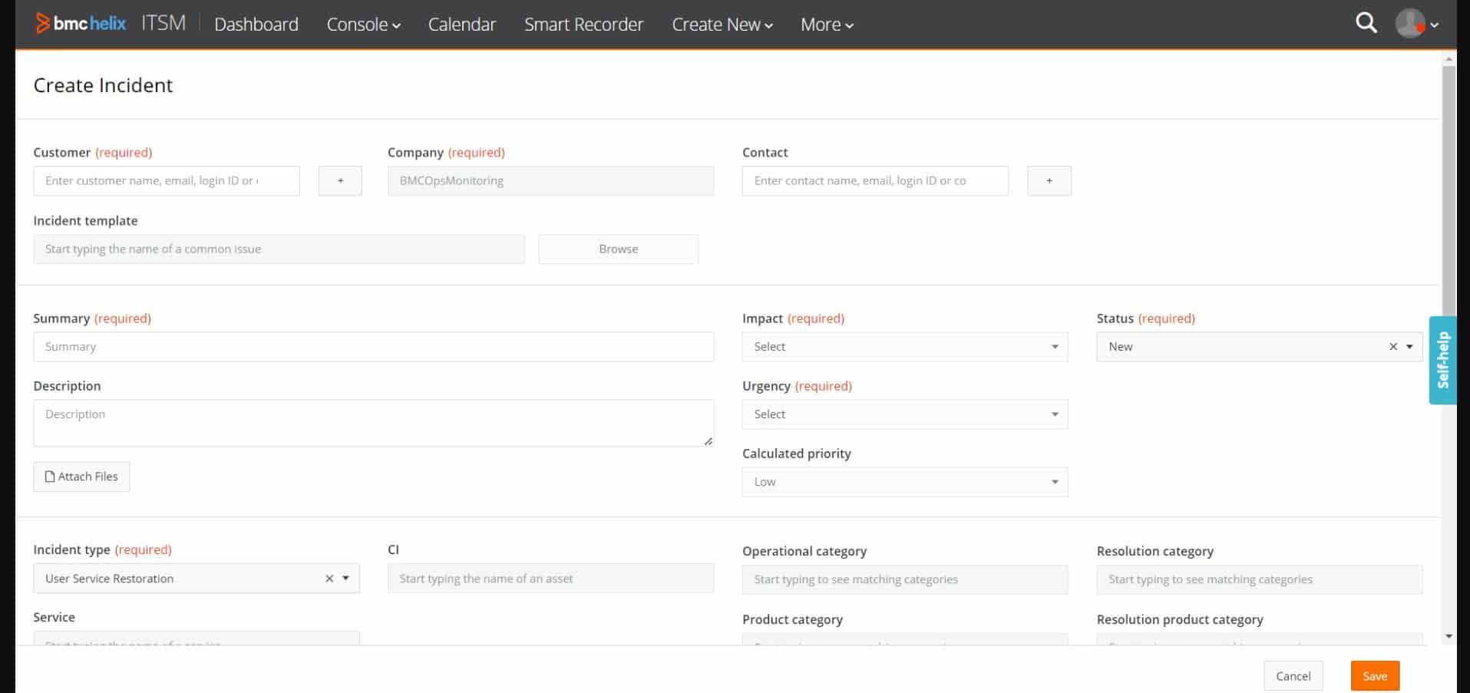The image size is (1470, 693).
Task: Click the plus button next to Contact
Action: [x=1049, y=181]
